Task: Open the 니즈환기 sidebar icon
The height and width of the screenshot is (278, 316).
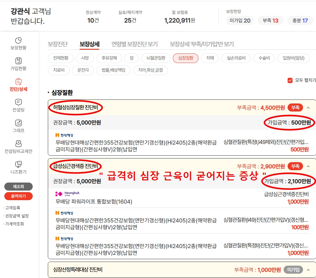Action: (18, 164)
